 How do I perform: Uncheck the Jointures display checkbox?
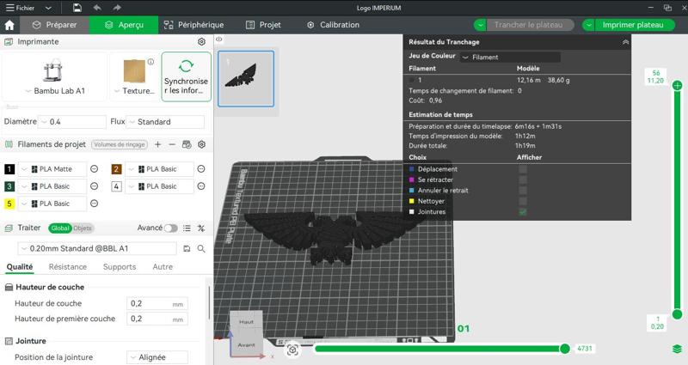tap(523, 211)
